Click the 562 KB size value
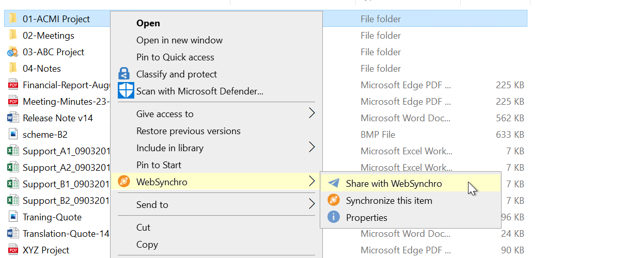Viewport: 640px width, 258px height. coord(510,118)
